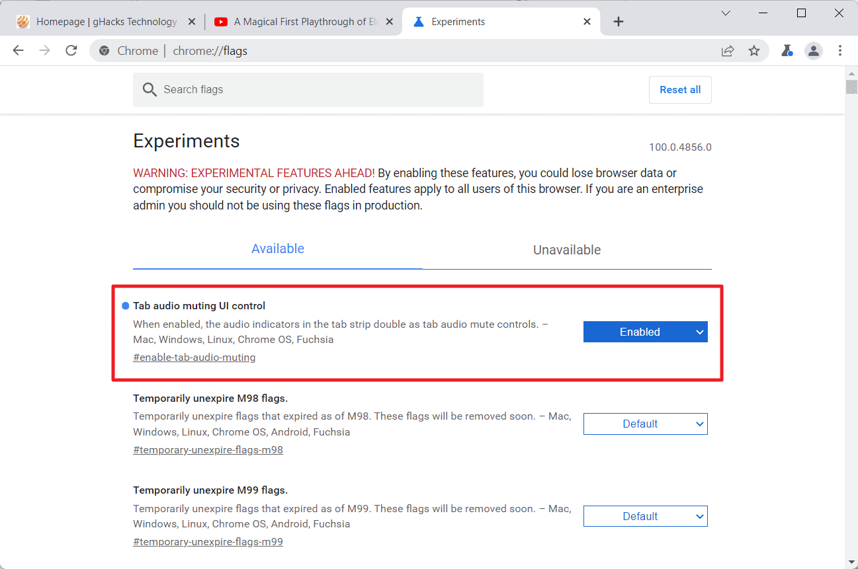Open Default dropdown for unexpire M99 flags
The image size is (858, 569).
point(646,516)
